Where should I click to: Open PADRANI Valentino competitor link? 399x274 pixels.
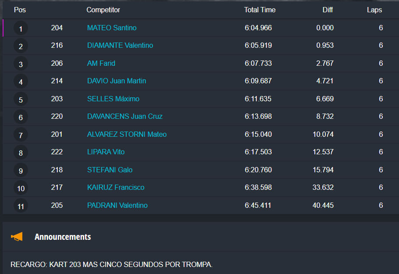click(x=117, y=206)
